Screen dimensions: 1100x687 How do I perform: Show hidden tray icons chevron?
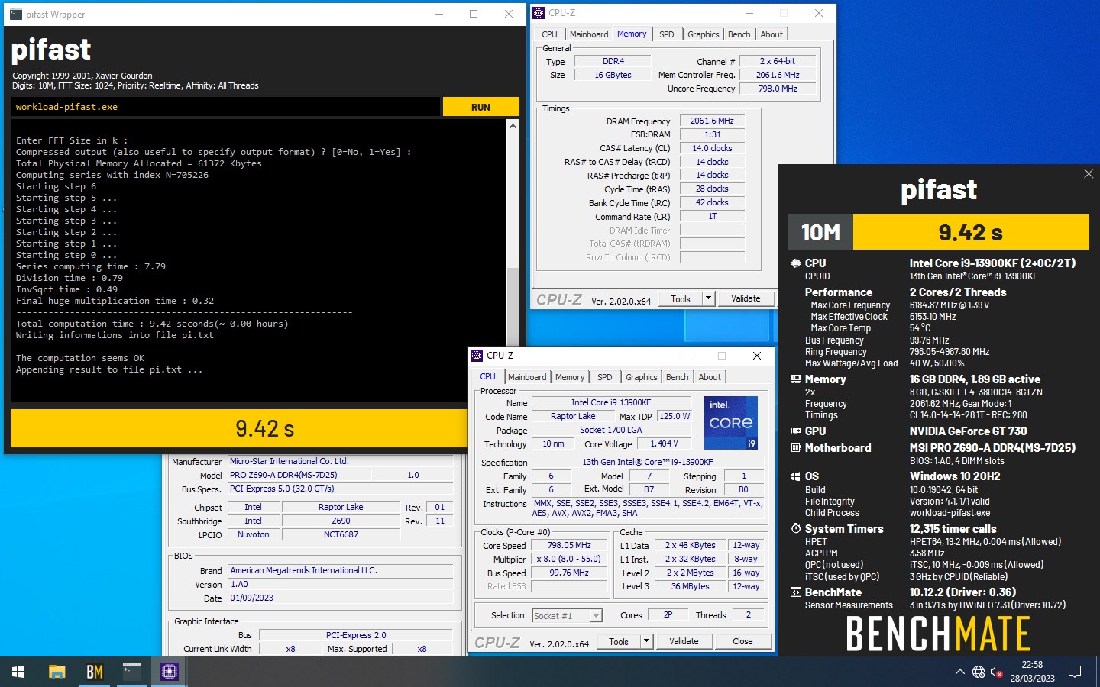coord(959,672)
